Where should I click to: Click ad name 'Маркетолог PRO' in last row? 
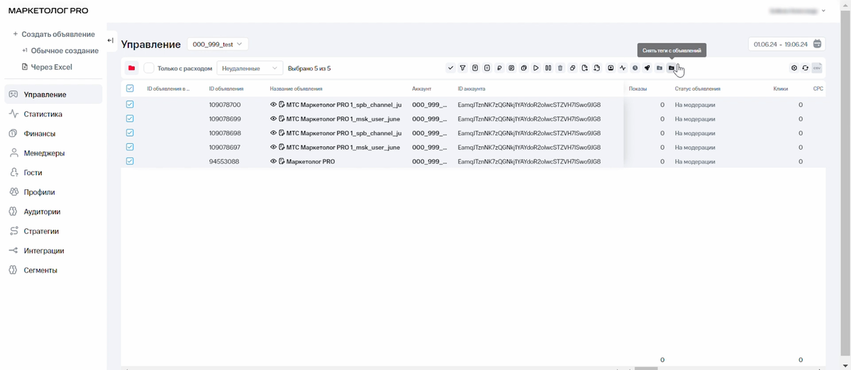[x=310, y=162]
